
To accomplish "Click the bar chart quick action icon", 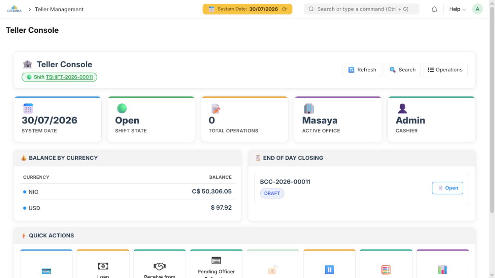I will point(442,269).
